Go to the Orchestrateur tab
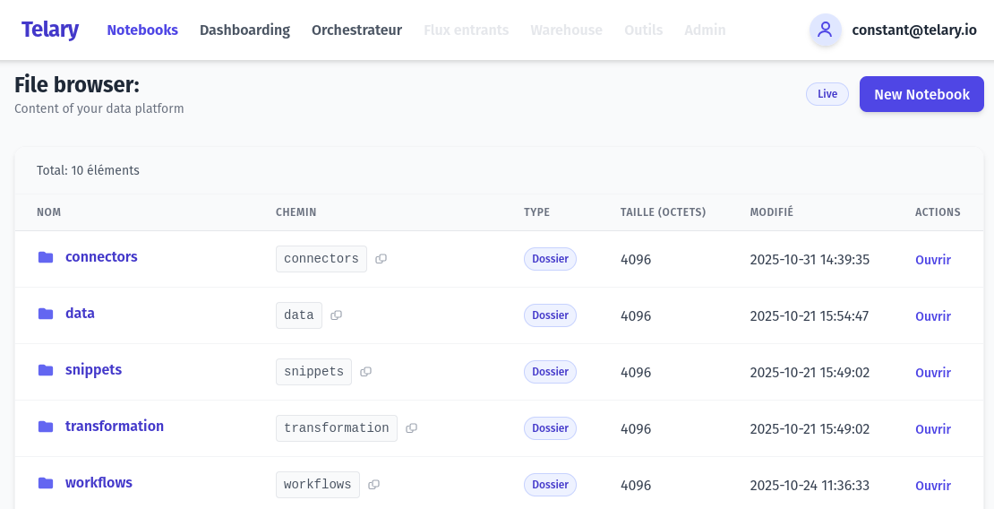Viewport: 994px width, 509px height. pyautogui.click(x=356, y=30)
